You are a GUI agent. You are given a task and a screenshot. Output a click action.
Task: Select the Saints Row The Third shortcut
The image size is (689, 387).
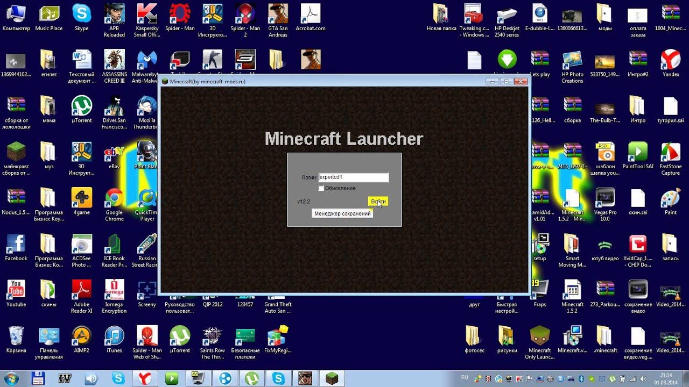pyautogui.click(x=213, y=343)
